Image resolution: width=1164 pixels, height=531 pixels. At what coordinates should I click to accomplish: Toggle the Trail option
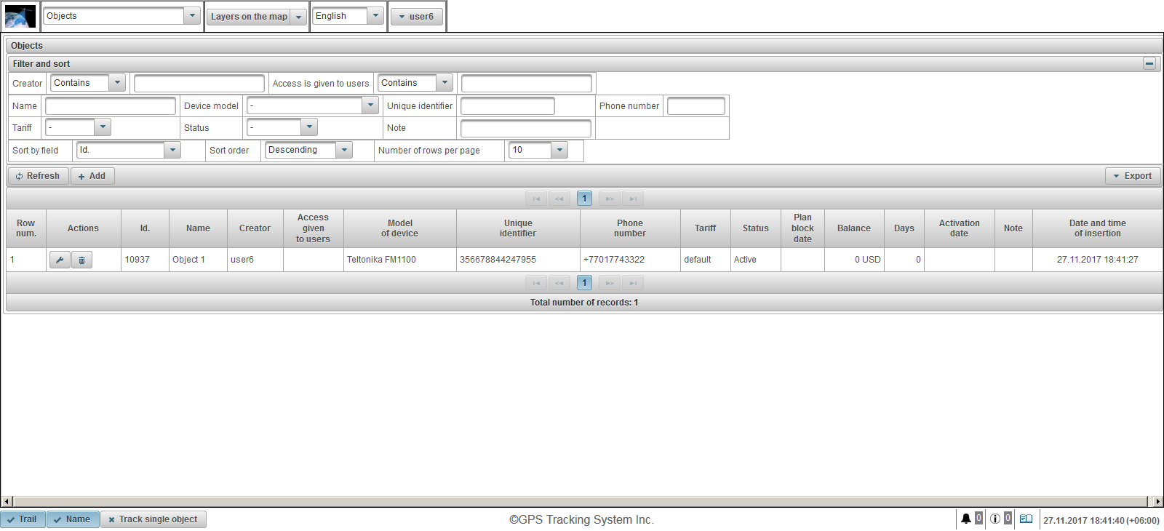[23, 519]
